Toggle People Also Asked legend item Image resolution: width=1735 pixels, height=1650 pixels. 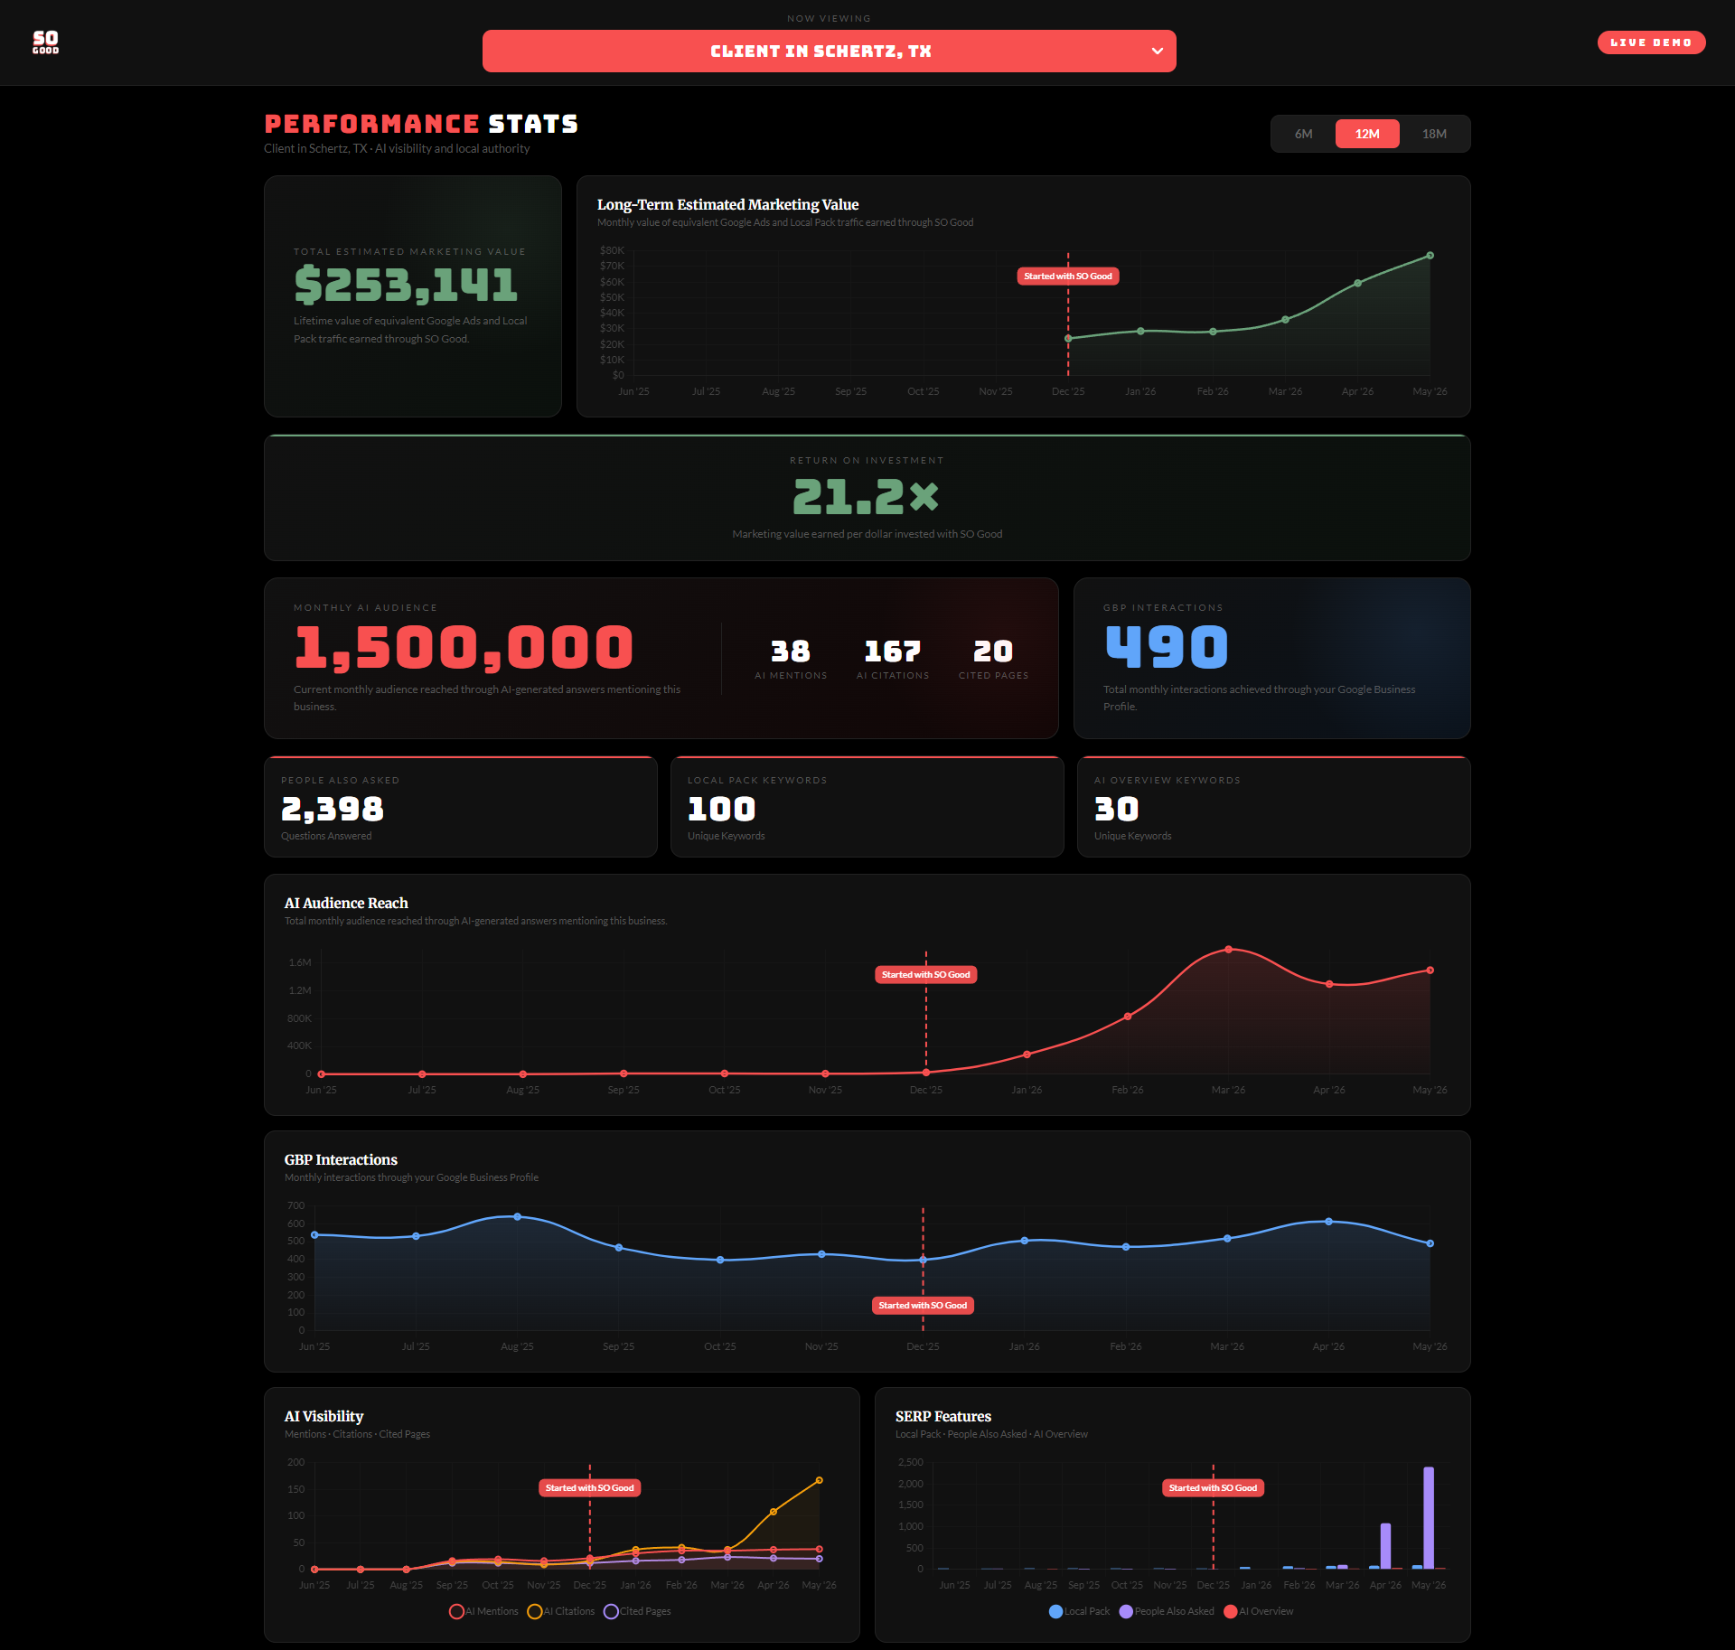1167,1611
